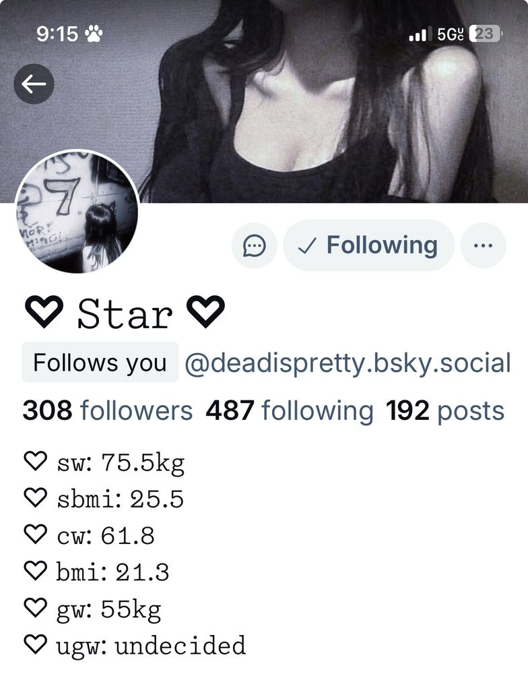The width and height of the screenshot is (528, 674).
Task: Open the 487 following list
Action: [x=290, y=410]
